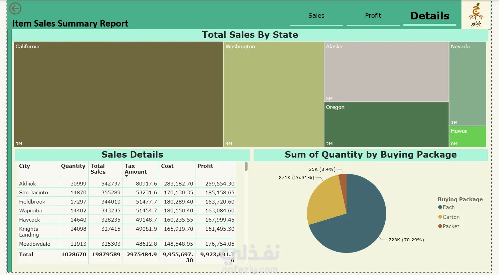Click the 723K (70.29%) pie label
The image size is (499, 275).
[406, 240]
